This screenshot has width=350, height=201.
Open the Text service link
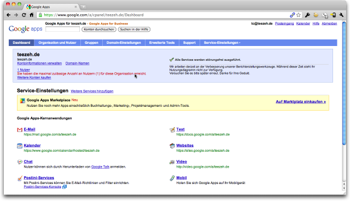click(180, 129)
